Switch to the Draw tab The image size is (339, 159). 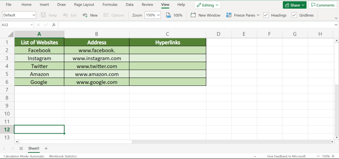62,5
